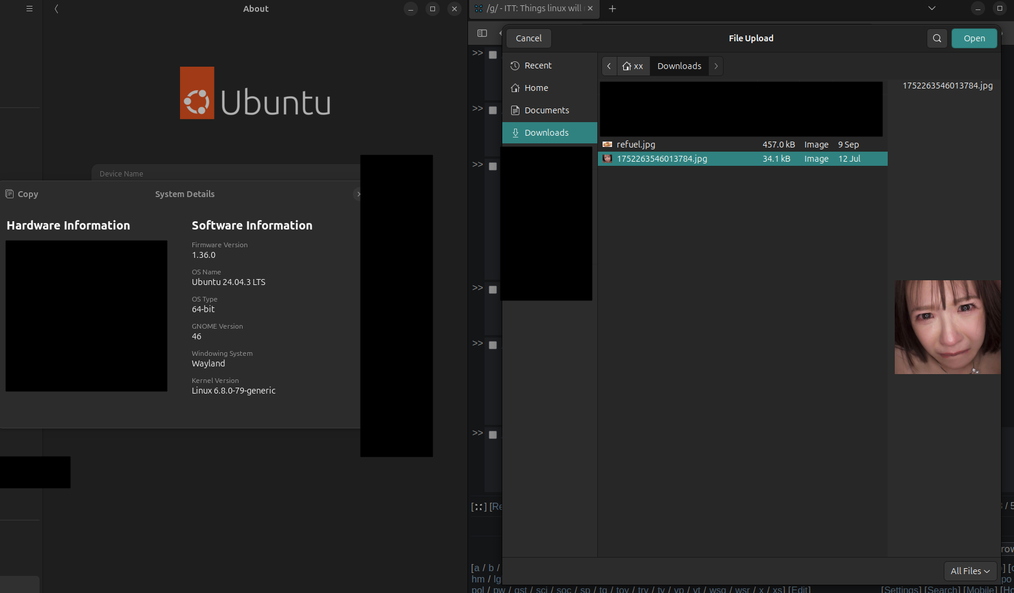The height and width of the screenshot is (593, 1014).
Task: Open the /toy/ board link
Action: (x=623, y=589)
